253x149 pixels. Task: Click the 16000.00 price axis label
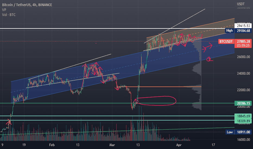point(243,140)
